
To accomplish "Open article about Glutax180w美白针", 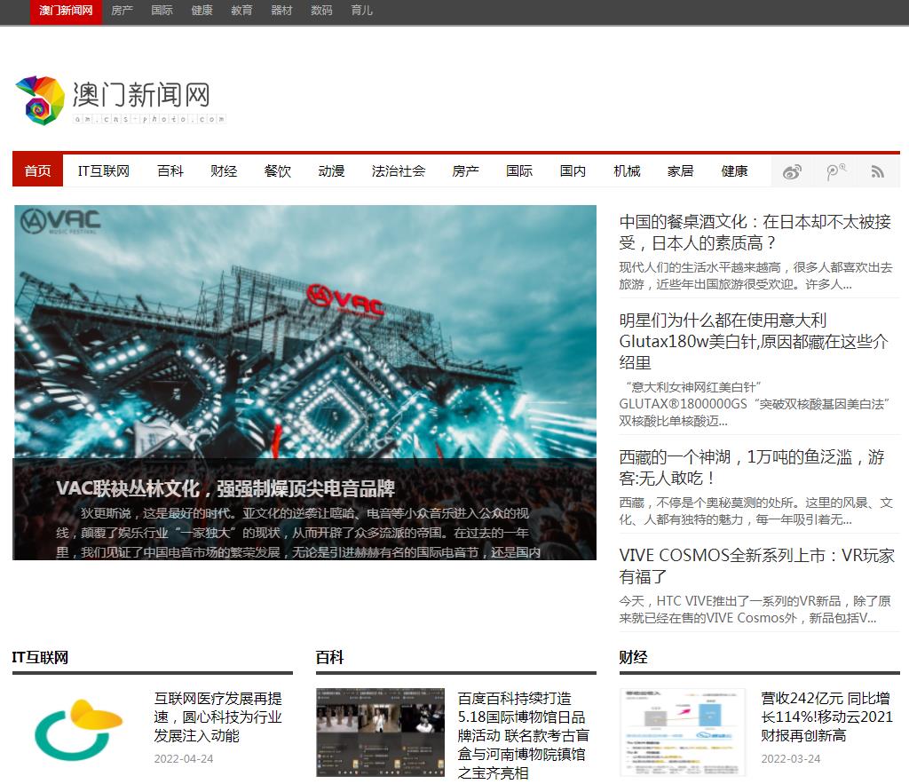I will (754, 341).
